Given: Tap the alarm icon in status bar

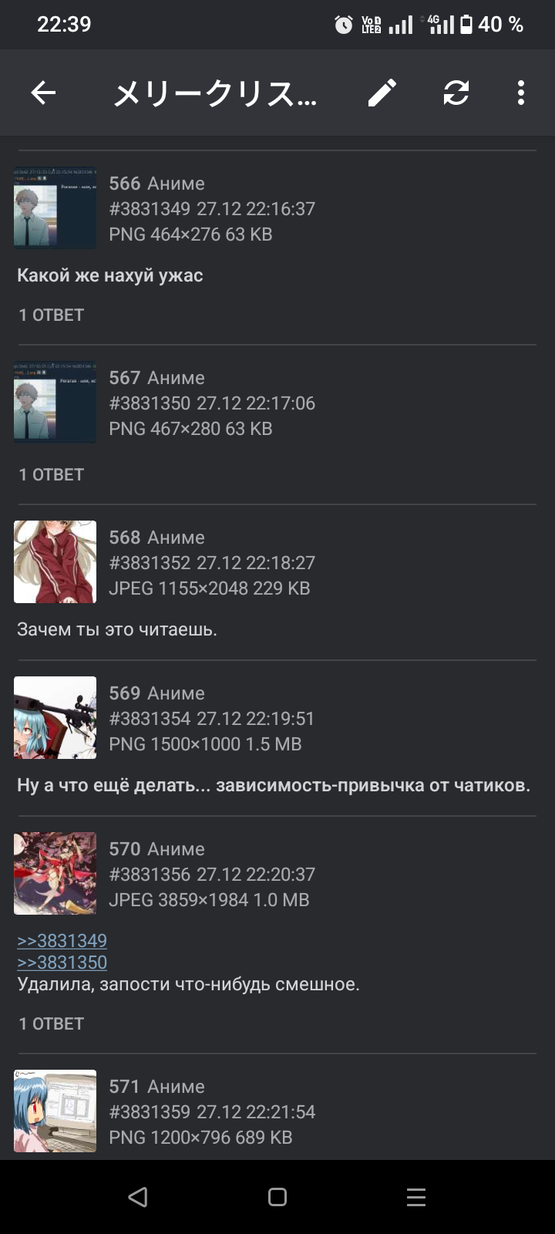Looking at the screenshot, I should point(344,25).
